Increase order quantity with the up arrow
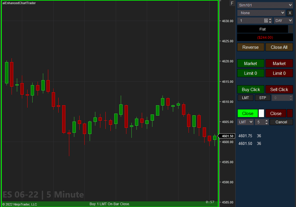Image resolution: width=296 pixels, height=207 pixels. pos(270,19)
